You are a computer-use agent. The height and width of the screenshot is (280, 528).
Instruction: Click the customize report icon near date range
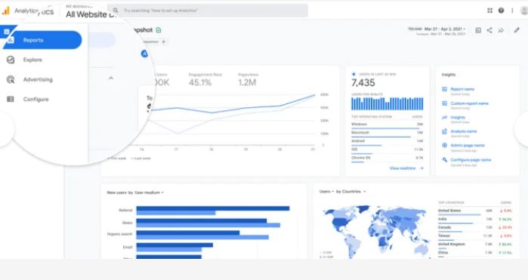tap(478, 30)
